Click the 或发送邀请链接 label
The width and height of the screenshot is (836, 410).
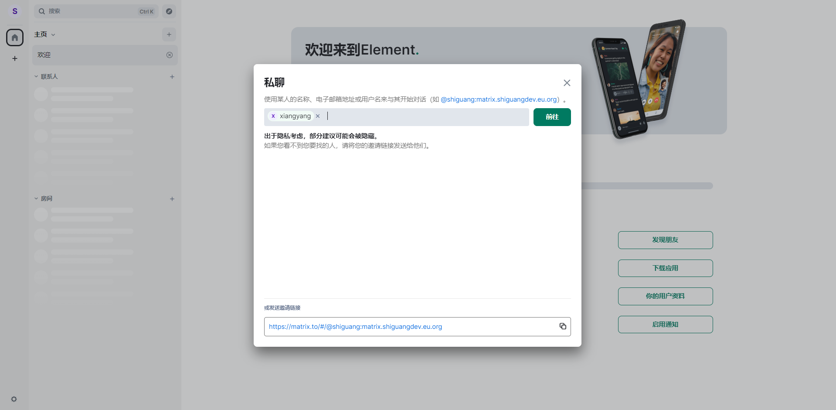tap(282, 308)
